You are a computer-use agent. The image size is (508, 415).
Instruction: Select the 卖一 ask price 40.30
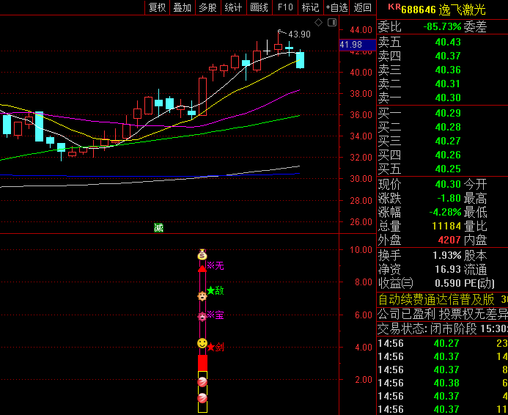coord(447,98)
